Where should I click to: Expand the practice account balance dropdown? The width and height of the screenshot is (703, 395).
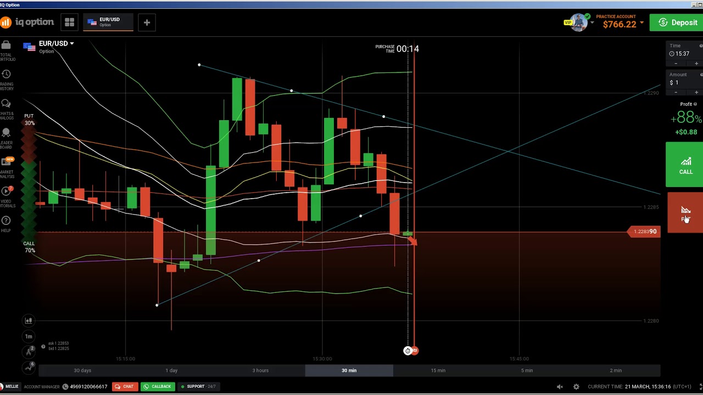click(x=641, y=23)
